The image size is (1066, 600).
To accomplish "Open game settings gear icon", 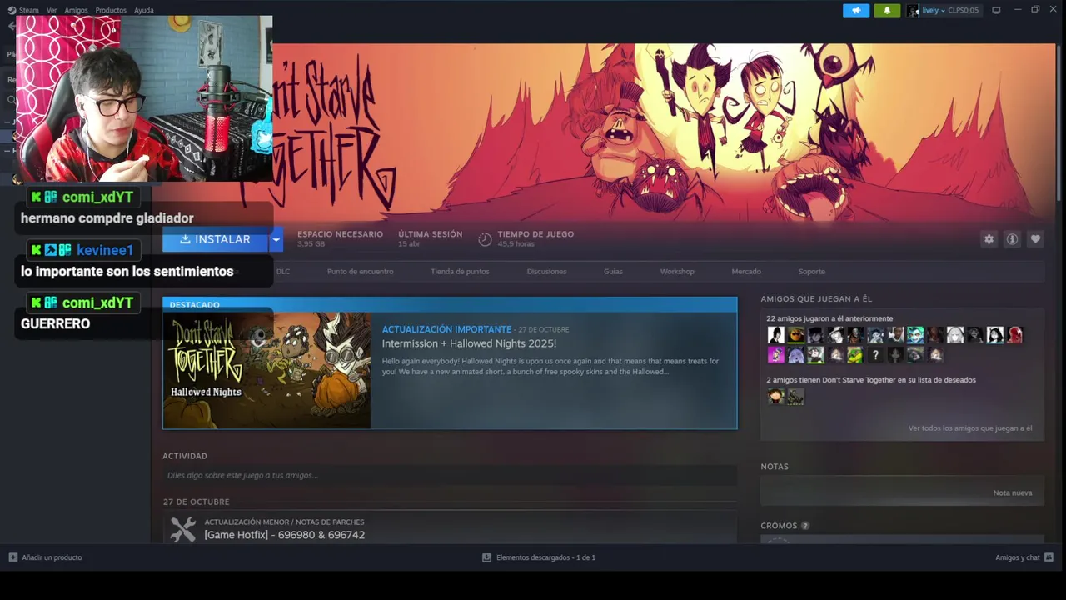I will 989,239.
